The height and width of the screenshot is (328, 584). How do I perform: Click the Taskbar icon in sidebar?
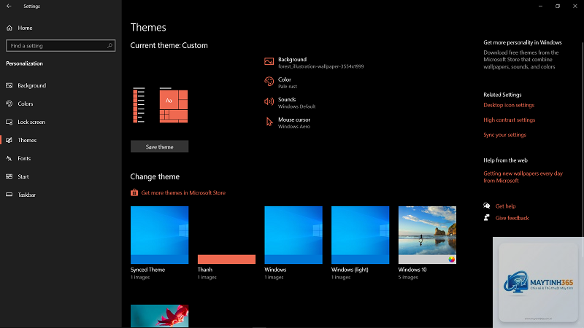pyautogui.click(x=9, y=195)
